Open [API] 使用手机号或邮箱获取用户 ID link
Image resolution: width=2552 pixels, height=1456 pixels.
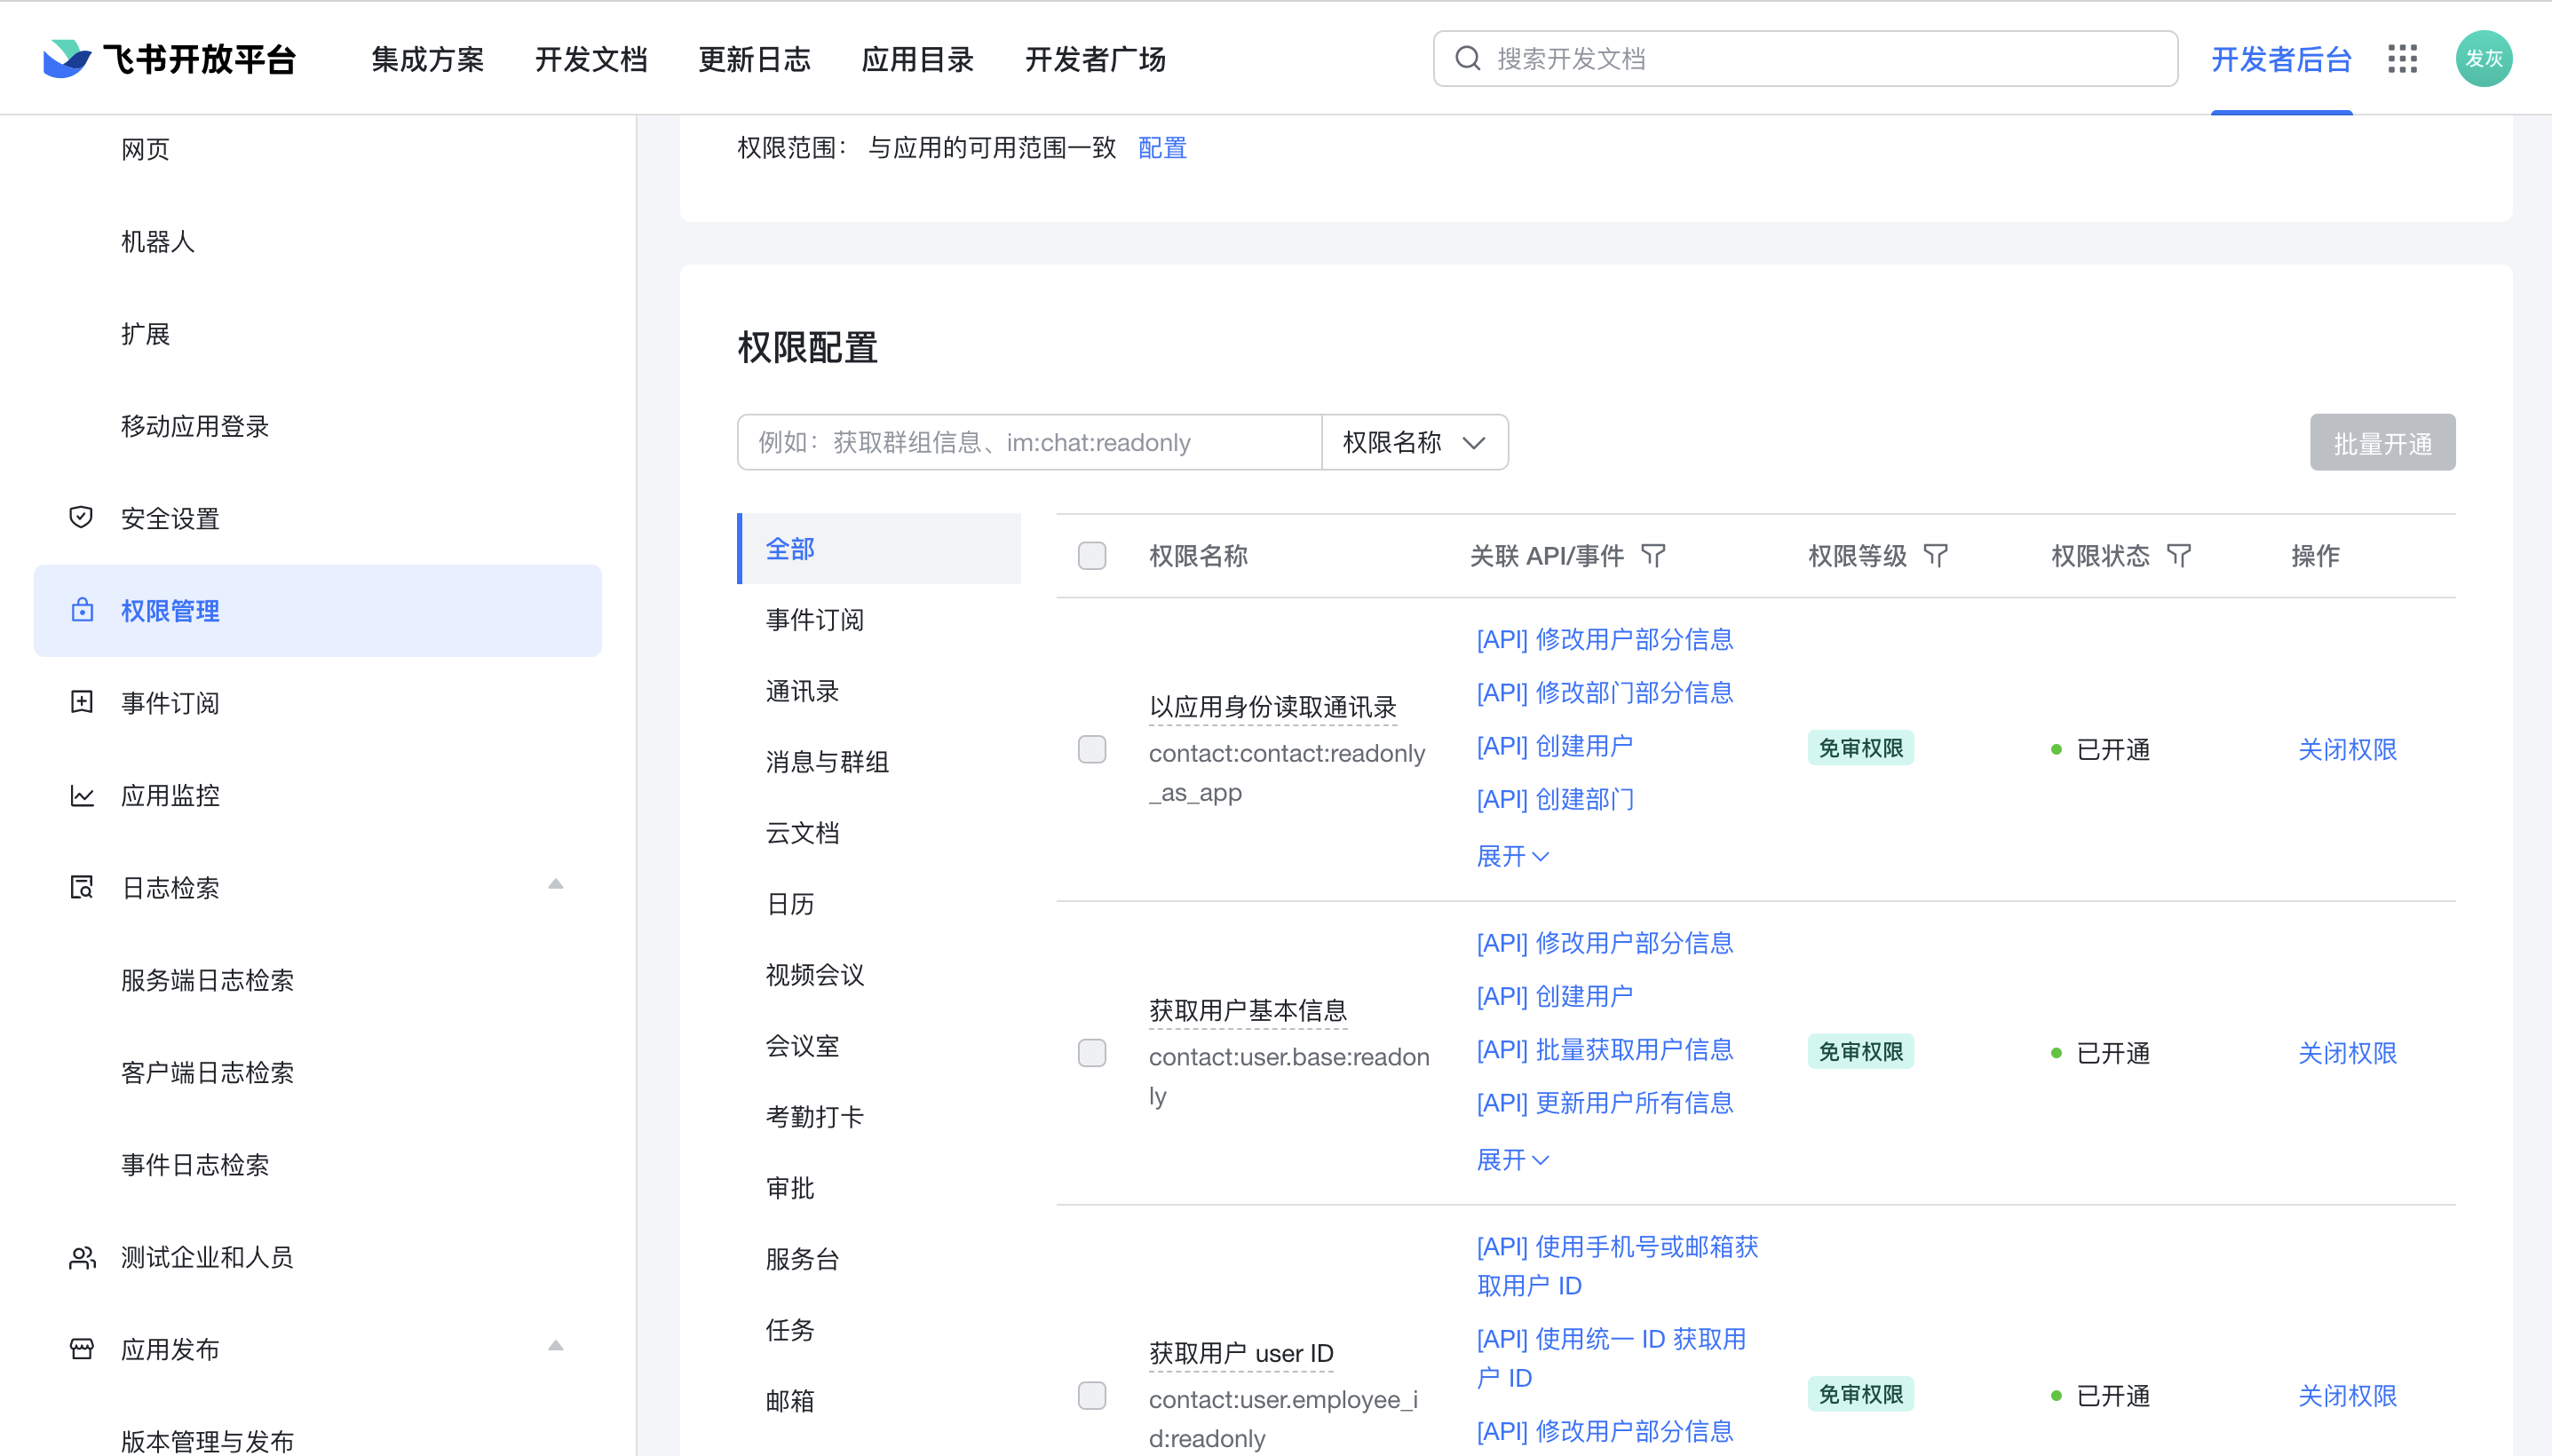[x=1617, y=1266]
